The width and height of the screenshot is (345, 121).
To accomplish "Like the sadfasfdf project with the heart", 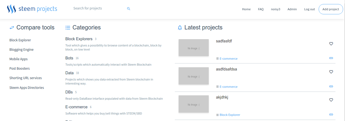I will click(331, 44).
